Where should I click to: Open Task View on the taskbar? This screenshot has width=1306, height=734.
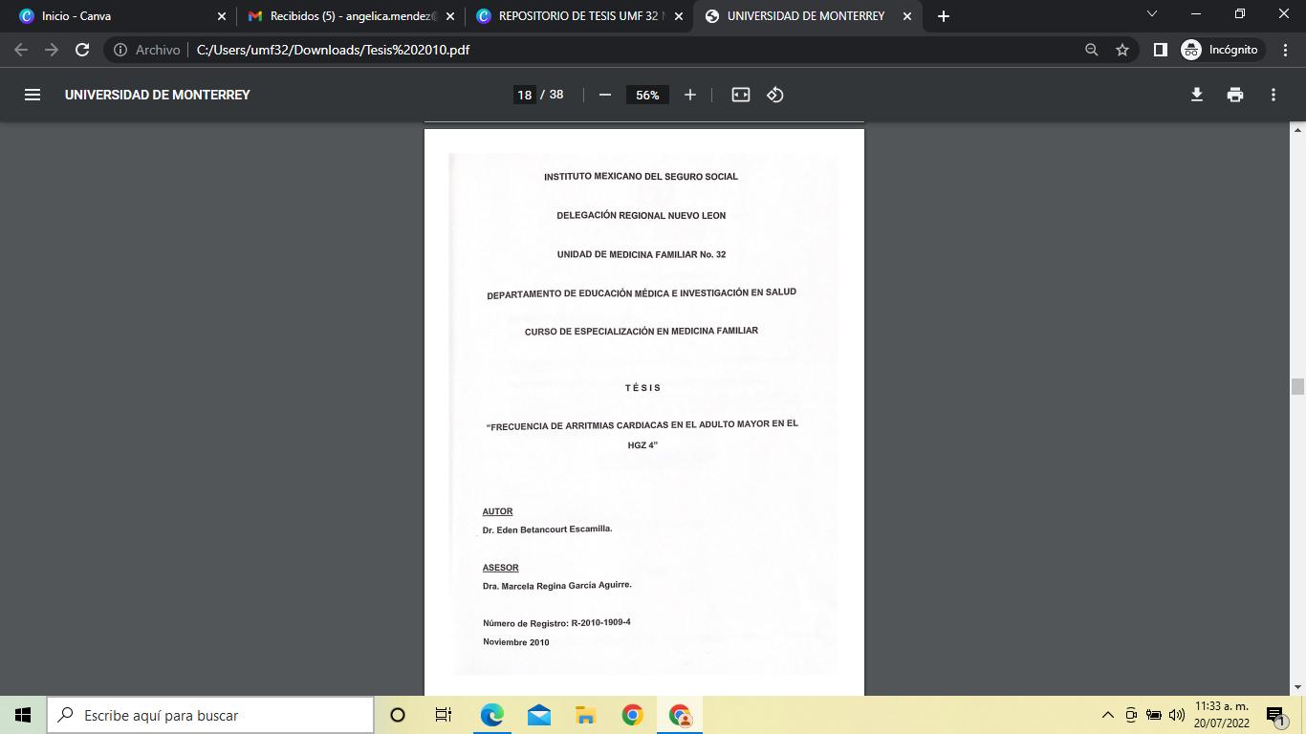[x=444, y=715]
